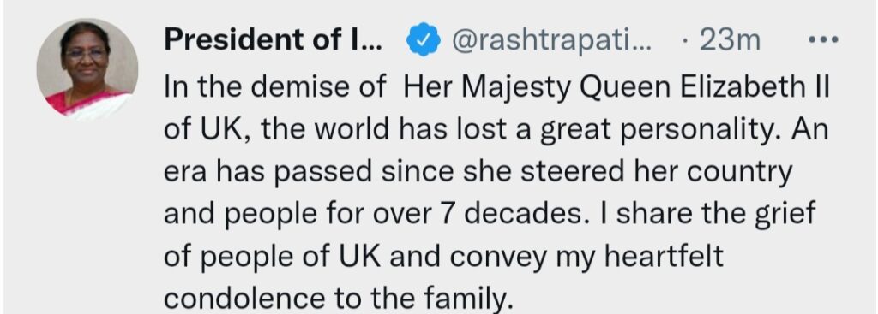
Task: Click the words "convey my heartfelt"
Action: (x=586, y=257)
